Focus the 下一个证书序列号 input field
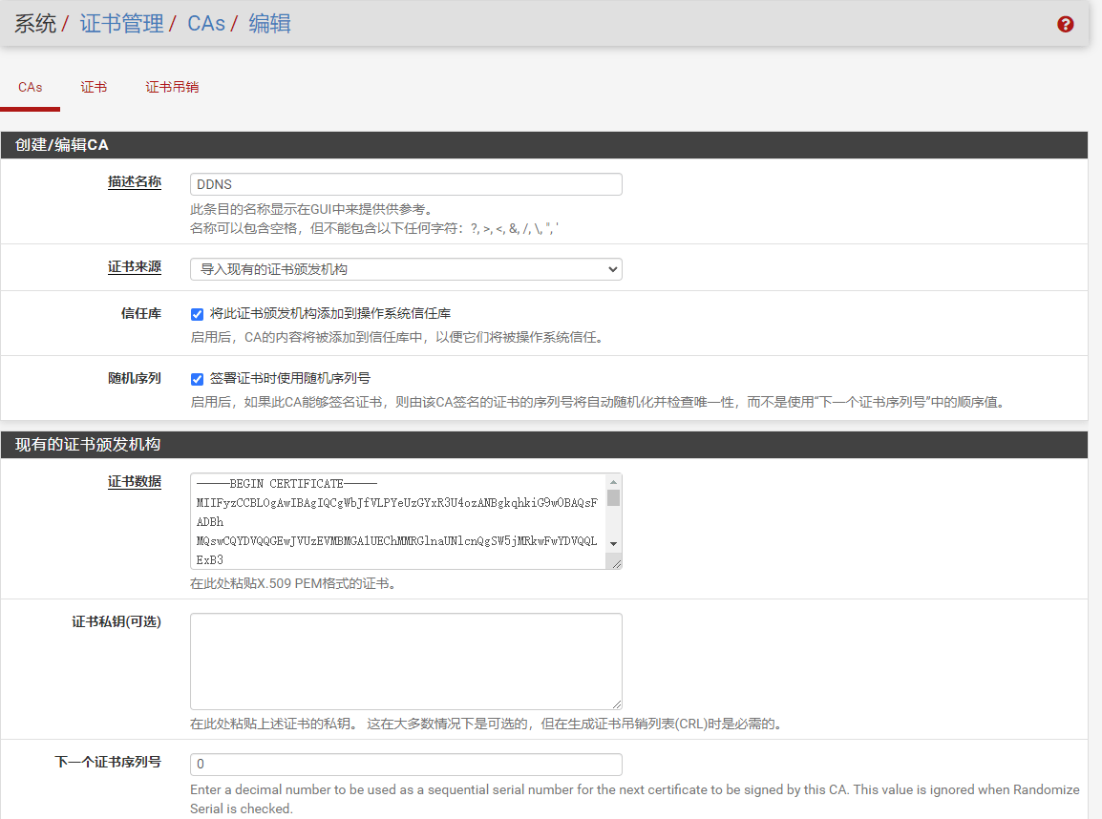 tap(406, 765)
